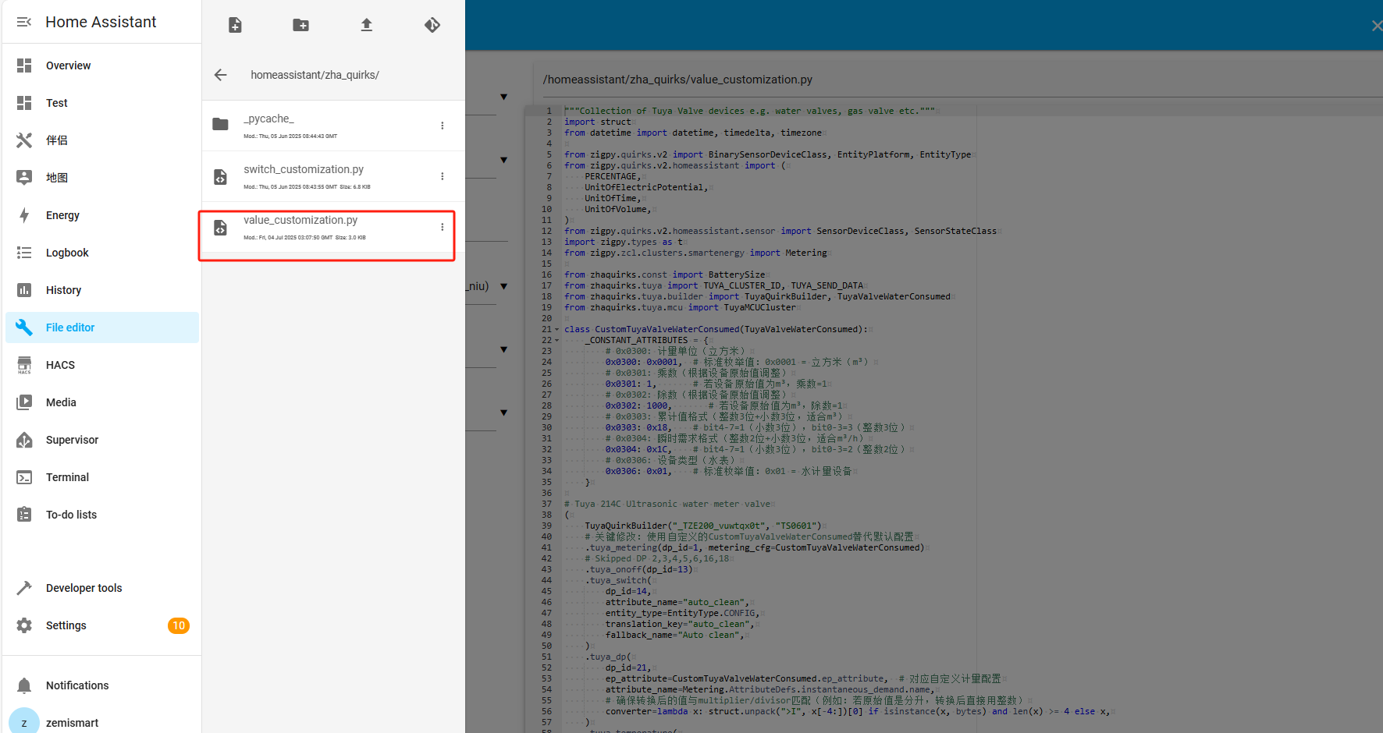
Task: Open the three-dot menu for _pycache_ folder
Action: click(x=442, y=126)
